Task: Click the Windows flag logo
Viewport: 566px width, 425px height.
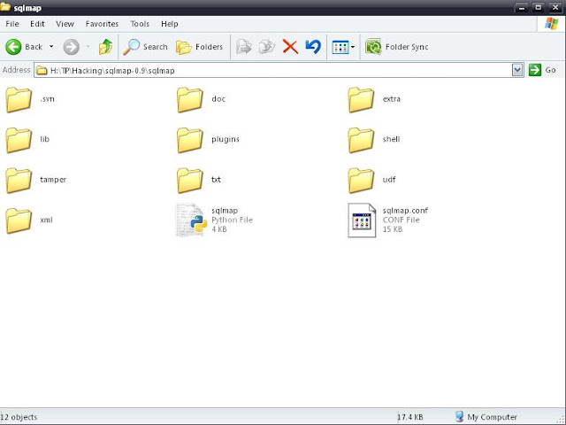Action: tap(551, 24)
